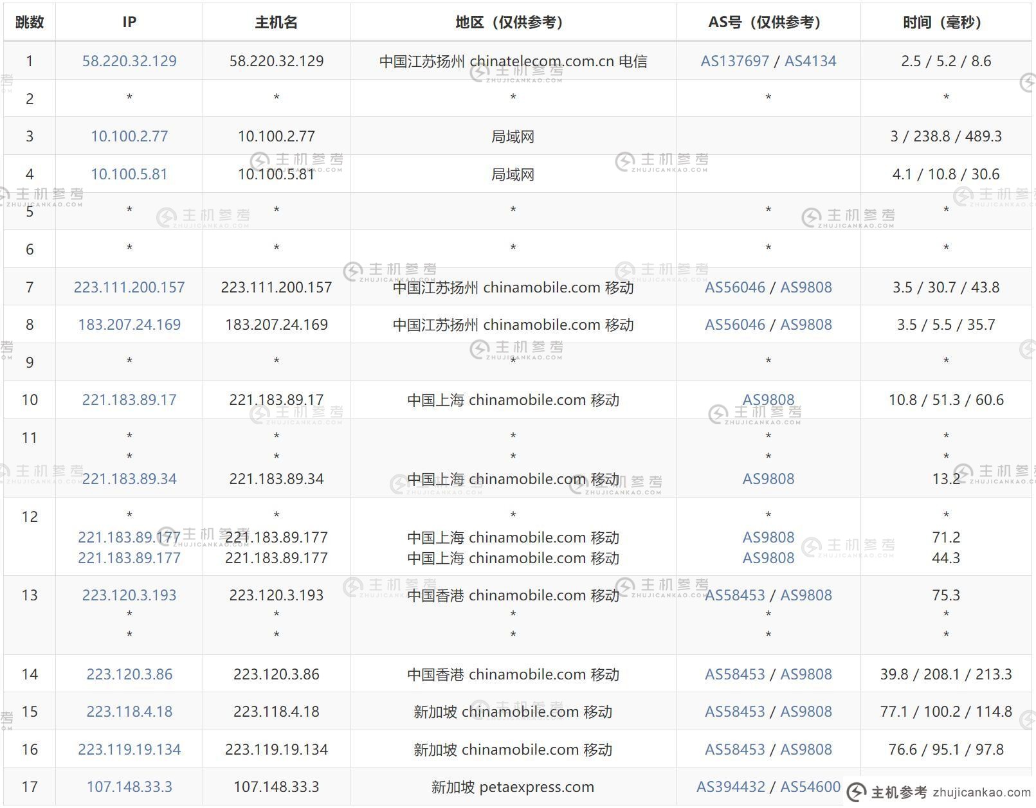1036x808 pixels.
Task: Select hostname cell 223.119.19.134
Action: coord(277,750)
